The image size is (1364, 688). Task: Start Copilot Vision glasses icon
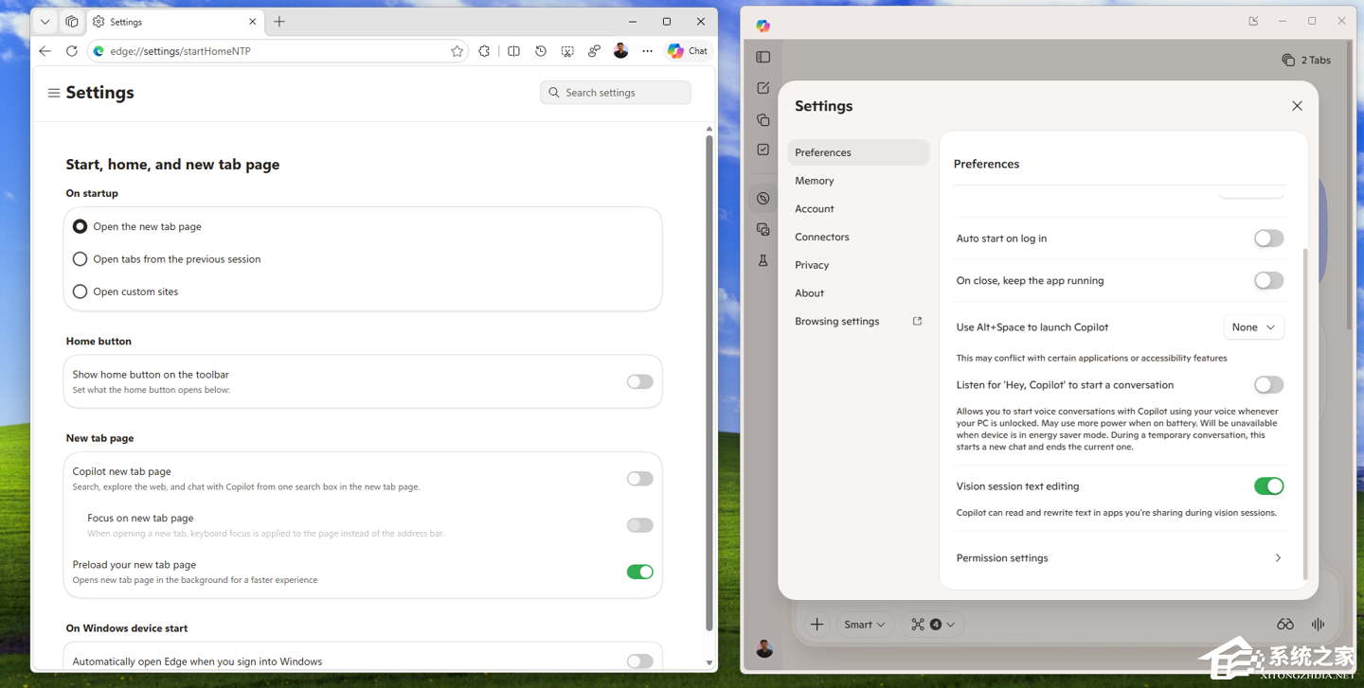pos(1285,625)
